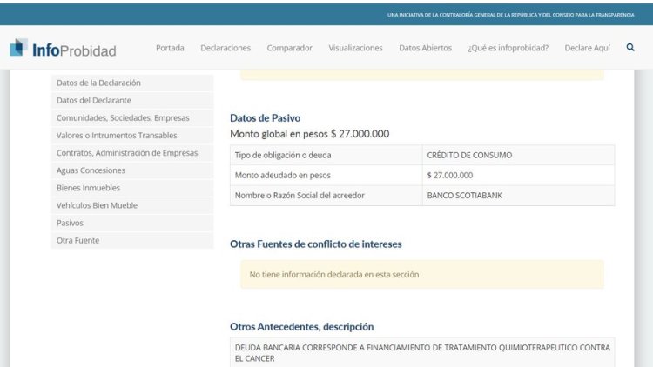
Task: Click the CRÉDITO DE CONSUMO value
Action: [x=469, y=155]
